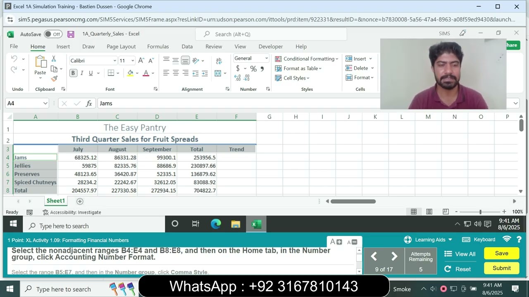Click the Save floppy disk icon in title bar
Viewport: 529px width, 297px height.
coord(71,34)
